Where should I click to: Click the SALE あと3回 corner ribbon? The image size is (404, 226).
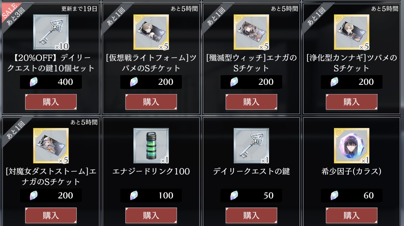(13, 14)
